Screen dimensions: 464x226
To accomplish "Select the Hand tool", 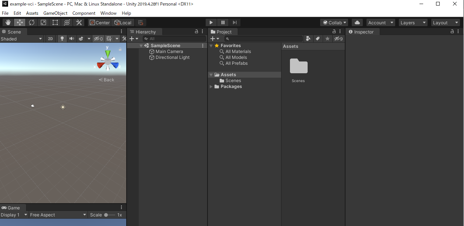I will click(x=8, y=22).
